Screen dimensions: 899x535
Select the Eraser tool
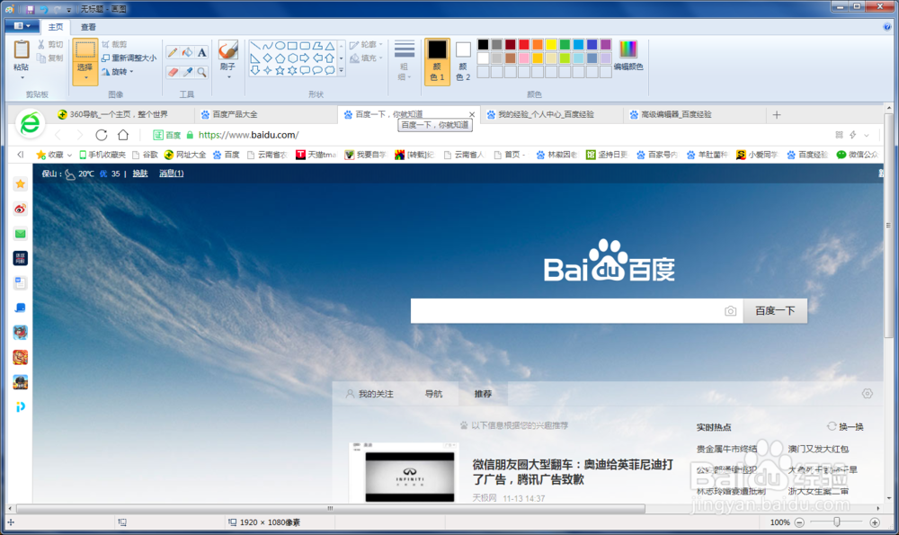point(173,72)
